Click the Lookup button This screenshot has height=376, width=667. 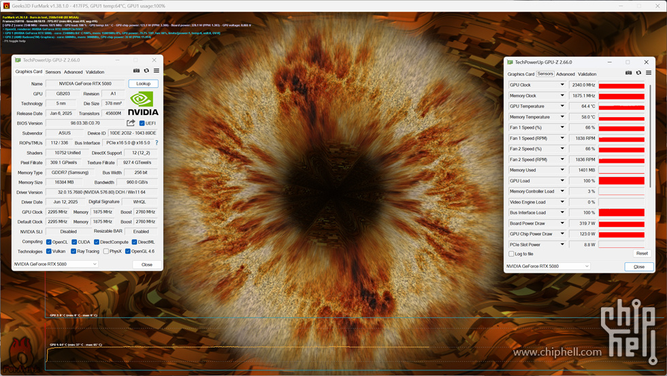click(x=144, y=84)
